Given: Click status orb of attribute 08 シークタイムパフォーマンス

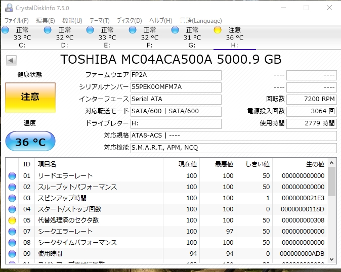Looking at the screenshot, I should (12, 243).
